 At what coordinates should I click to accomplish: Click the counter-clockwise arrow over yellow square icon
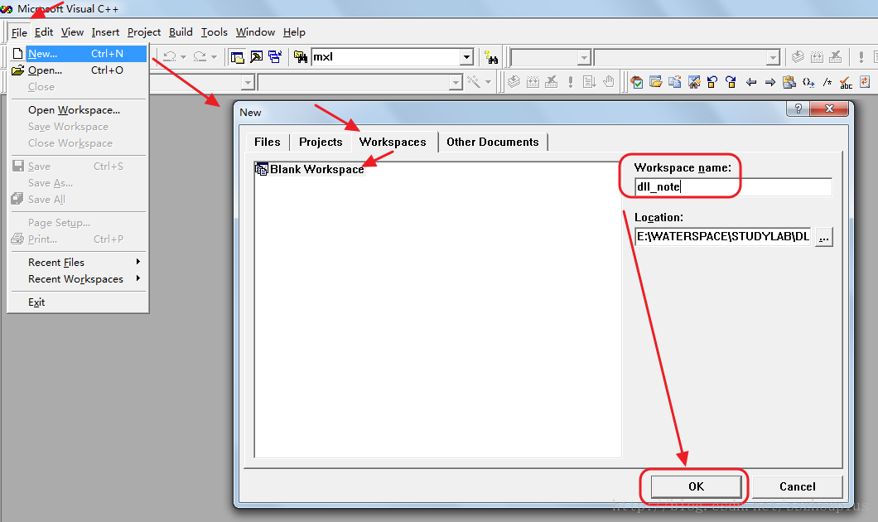click(712, 82)
